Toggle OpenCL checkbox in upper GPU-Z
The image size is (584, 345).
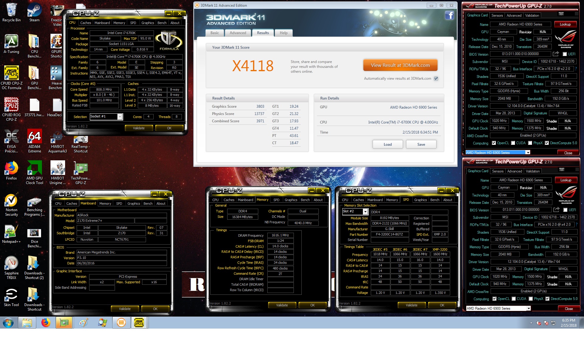[494, 143]
